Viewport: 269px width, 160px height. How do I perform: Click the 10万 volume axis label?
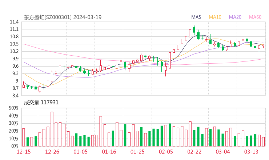tap(13, 139)
